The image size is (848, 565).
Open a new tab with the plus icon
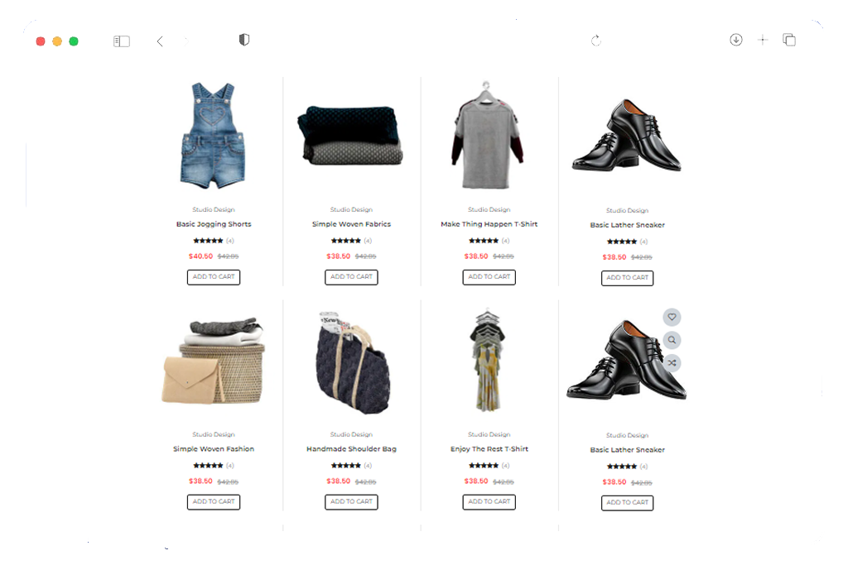(763, 40)
